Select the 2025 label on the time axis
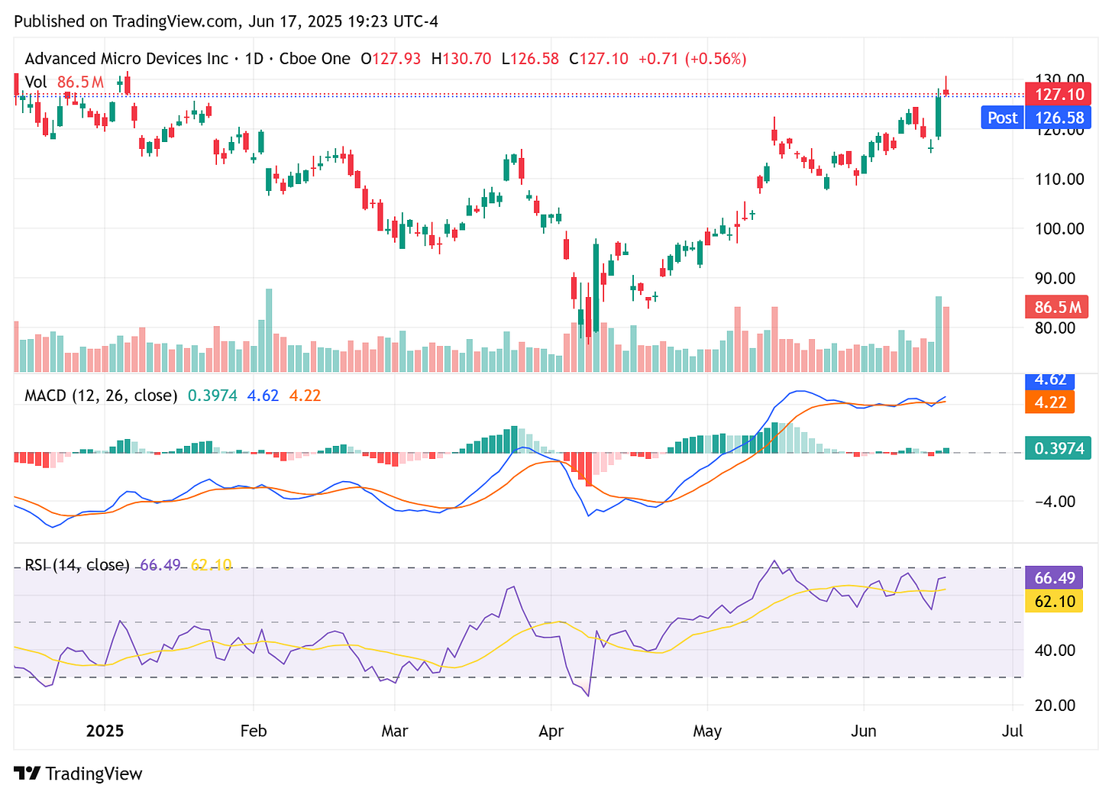Screen dimensions: 1112x798 pos(105,731)
